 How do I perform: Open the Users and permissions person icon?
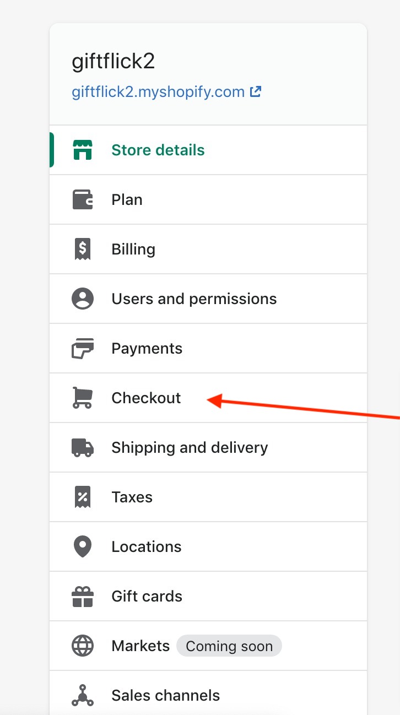(x=83, y=299)
